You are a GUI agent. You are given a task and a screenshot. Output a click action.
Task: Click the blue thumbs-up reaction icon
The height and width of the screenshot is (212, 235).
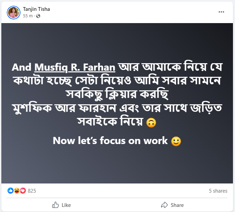point(10,191)
